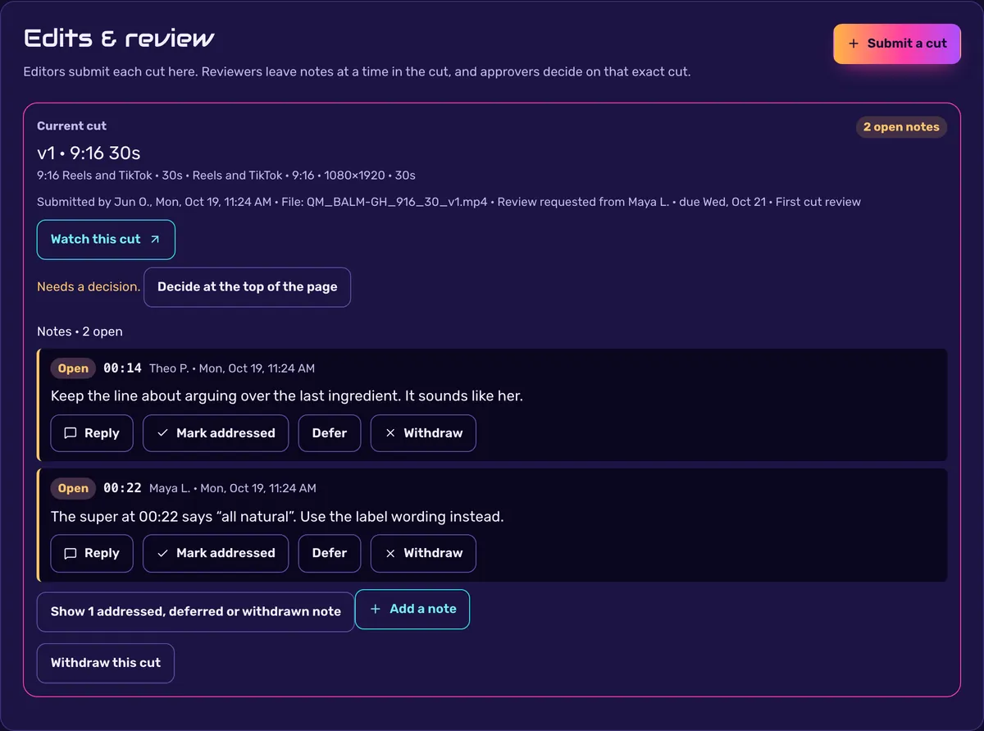The height and width of the screenshot is (731, 984).
Task: Click the plus icon in Add a note
Action: pyautogui.click(x=376, y=610)
